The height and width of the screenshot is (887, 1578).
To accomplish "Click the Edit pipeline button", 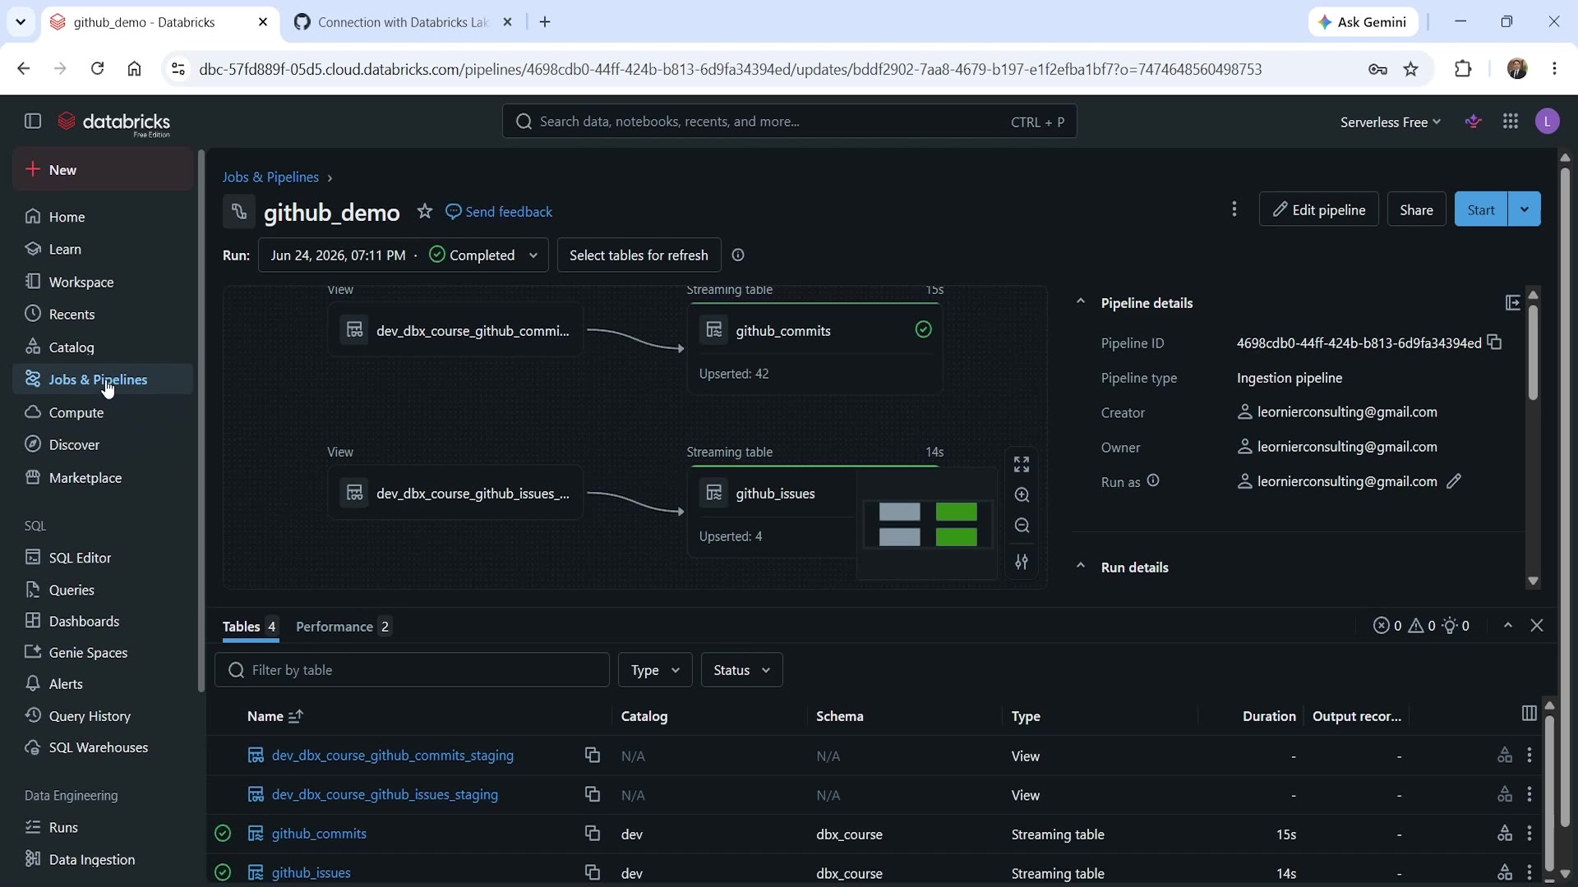I will [x=1318, y=209].
